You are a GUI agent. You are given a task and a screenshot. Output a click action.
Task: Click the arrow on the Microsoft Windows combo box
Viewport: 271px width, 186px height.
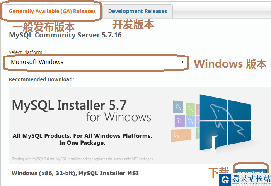(182, 62)
